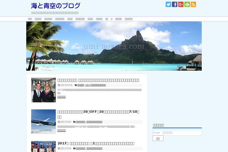Open the post title beginning with 2017
This screenshot has height=152, width=228.
(96, 143)
